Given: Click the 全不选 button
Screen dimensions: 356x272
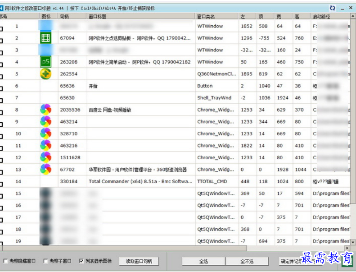Looking at the screenshot, I should 248,261.
